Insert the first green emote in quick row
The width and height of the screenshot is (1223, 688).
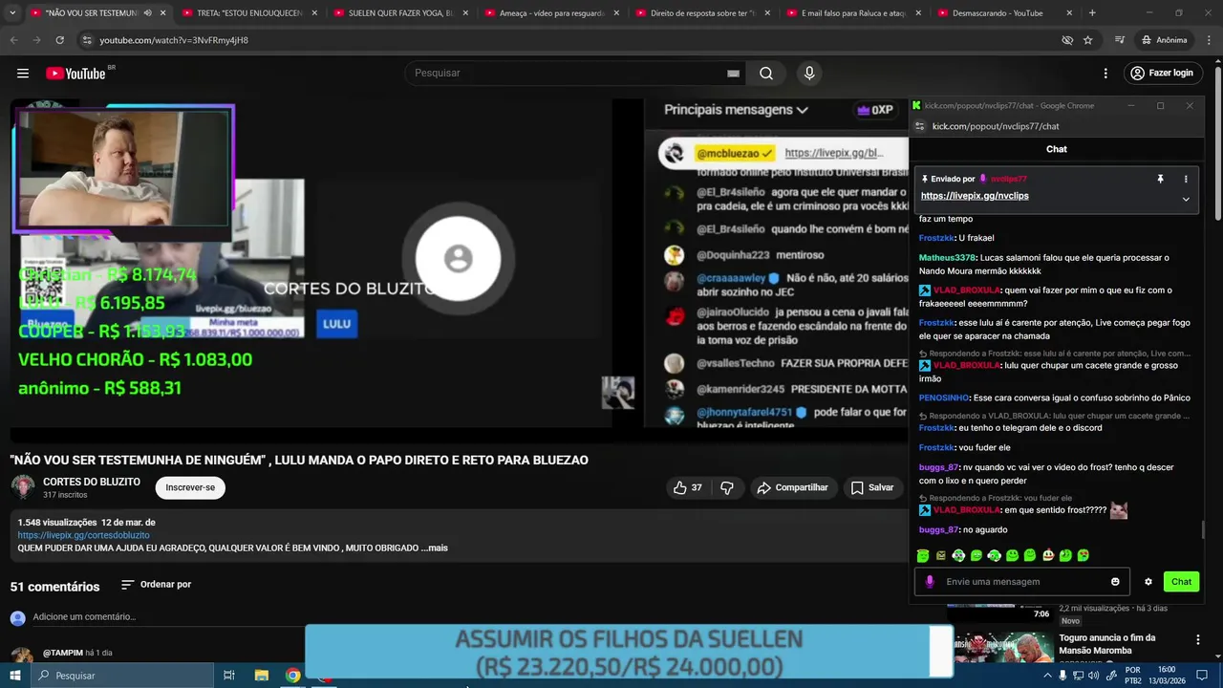pyautogui.click(x=922, y=555)
